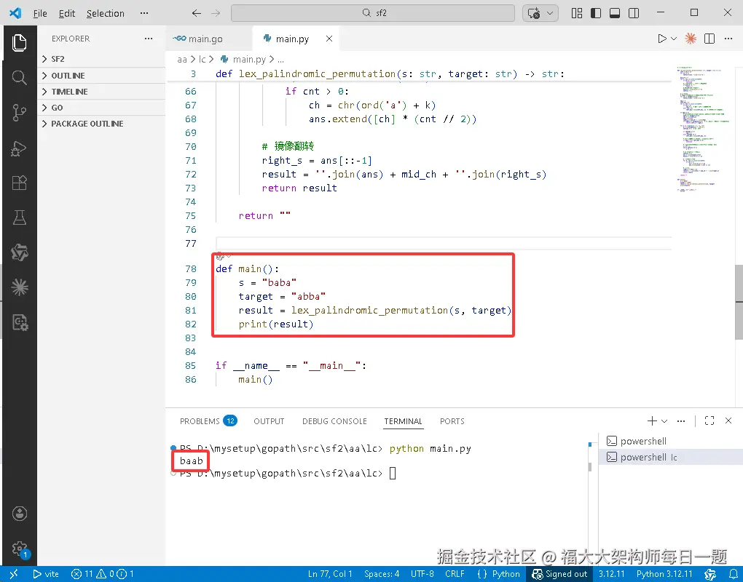Customize layout from title bar icon
This screenshot has width=743, height=582.
click(577, 13)
